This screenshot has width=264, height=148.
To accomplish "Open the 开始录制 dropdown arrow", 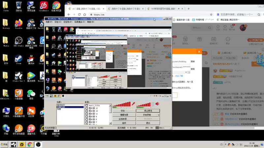I will [x=159, y=115].
